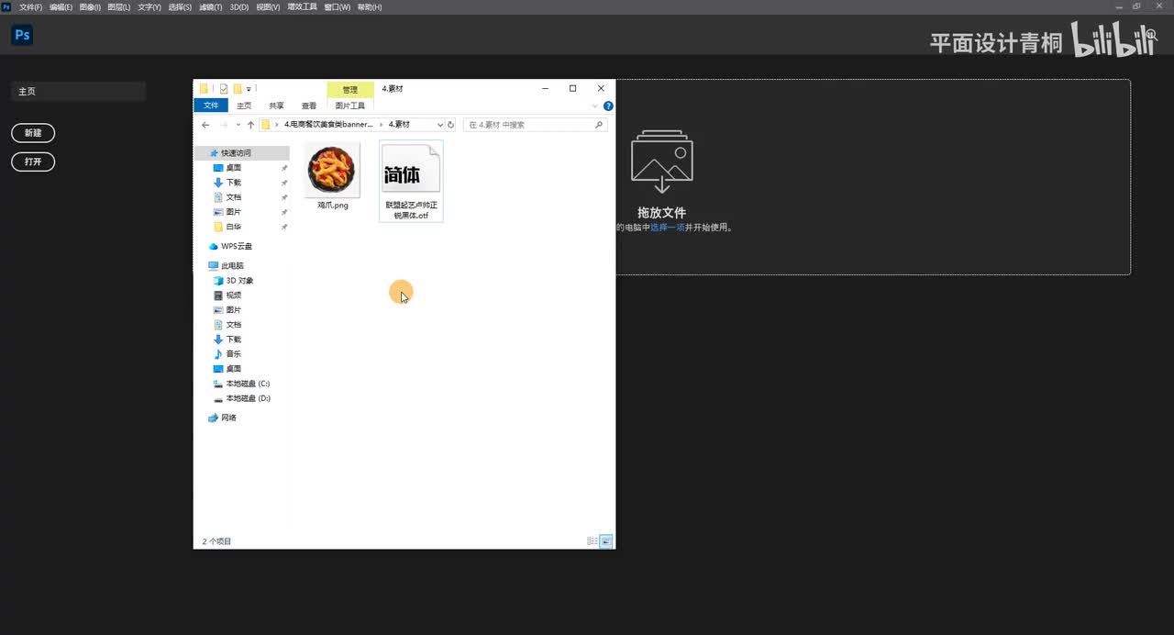1174x635 pixels.
Task: Go back with the Explorer back arrow
Action: [205, 125]
